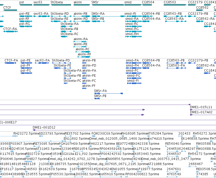Select the akirin gene label
216x178 pixels.
pos(78,2)
